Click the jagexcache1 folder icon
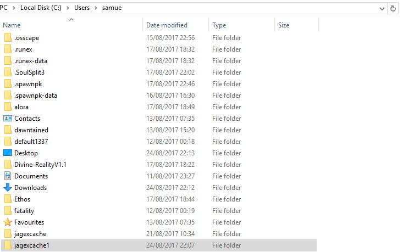 pos(8,245)
